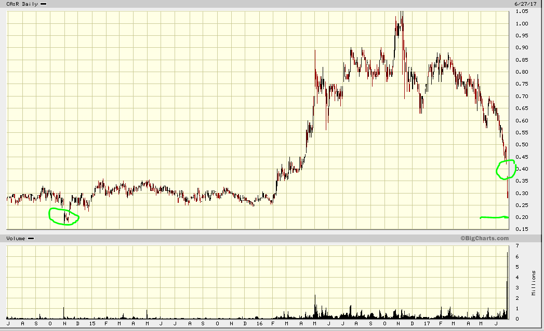Open the BigCharts.com watermark link
Screen dimensions: 544x331
[x=484, y=238]
